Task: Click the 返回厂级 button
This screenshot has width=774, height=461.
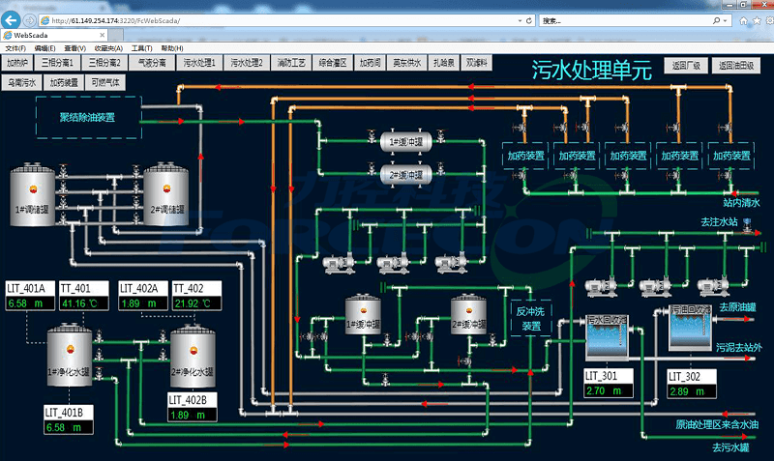Action: point(682,66)
